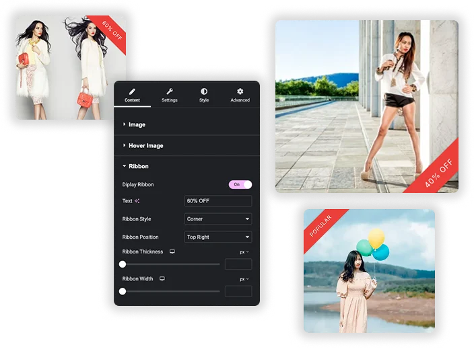The width and height of the screenshot is (474, 353).
Task: Click responsive device icon beside Ribbon Thickness
Action: pyautogui.click(x=172, y=251)
